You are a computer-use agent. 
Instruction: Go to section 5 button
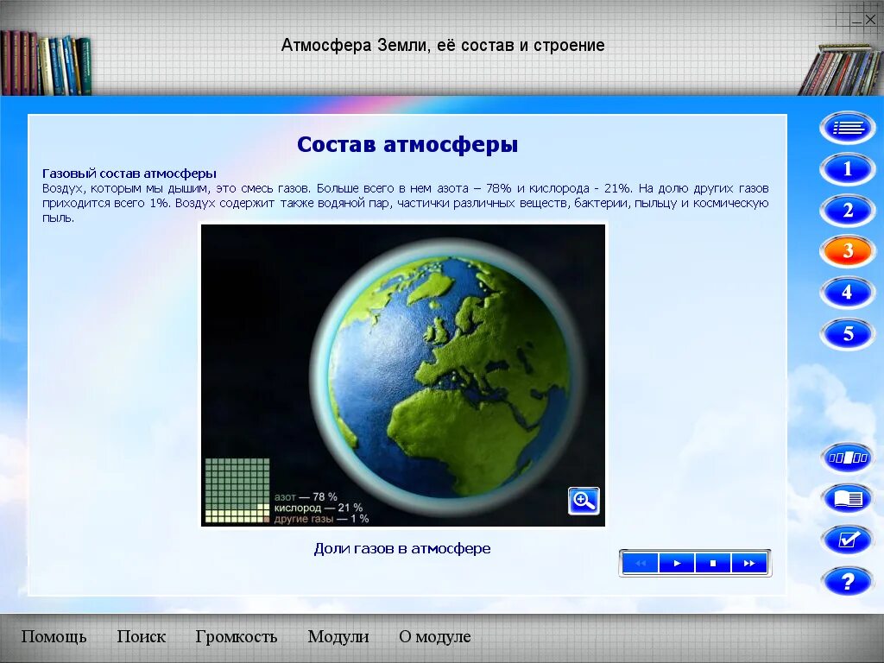[848, 334]
